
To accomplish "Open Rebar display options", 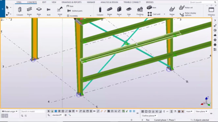I will pos(188,14).
